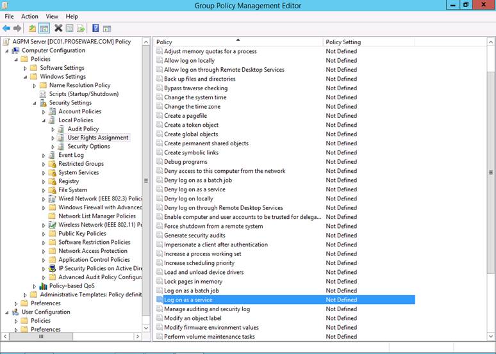Click the Back arrow toolbar icon

tap(6, 28)
